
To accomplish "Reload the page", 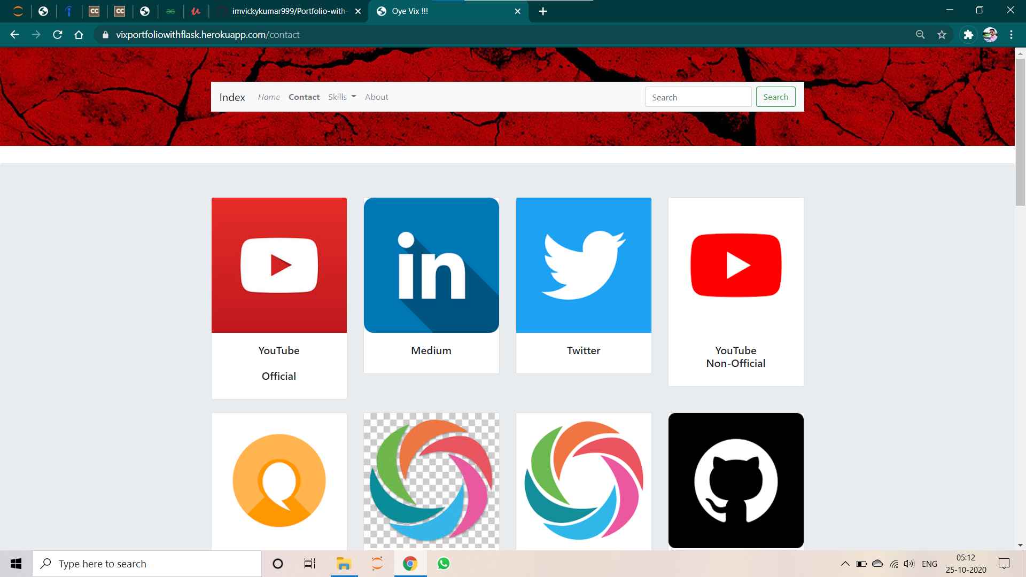I will (x=58, y=35).
